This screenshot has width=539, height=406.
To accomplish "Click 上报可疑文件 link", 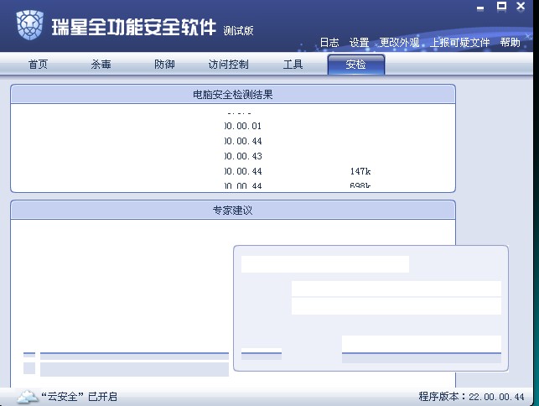I will pyautogui.click(x=460, y=43).
